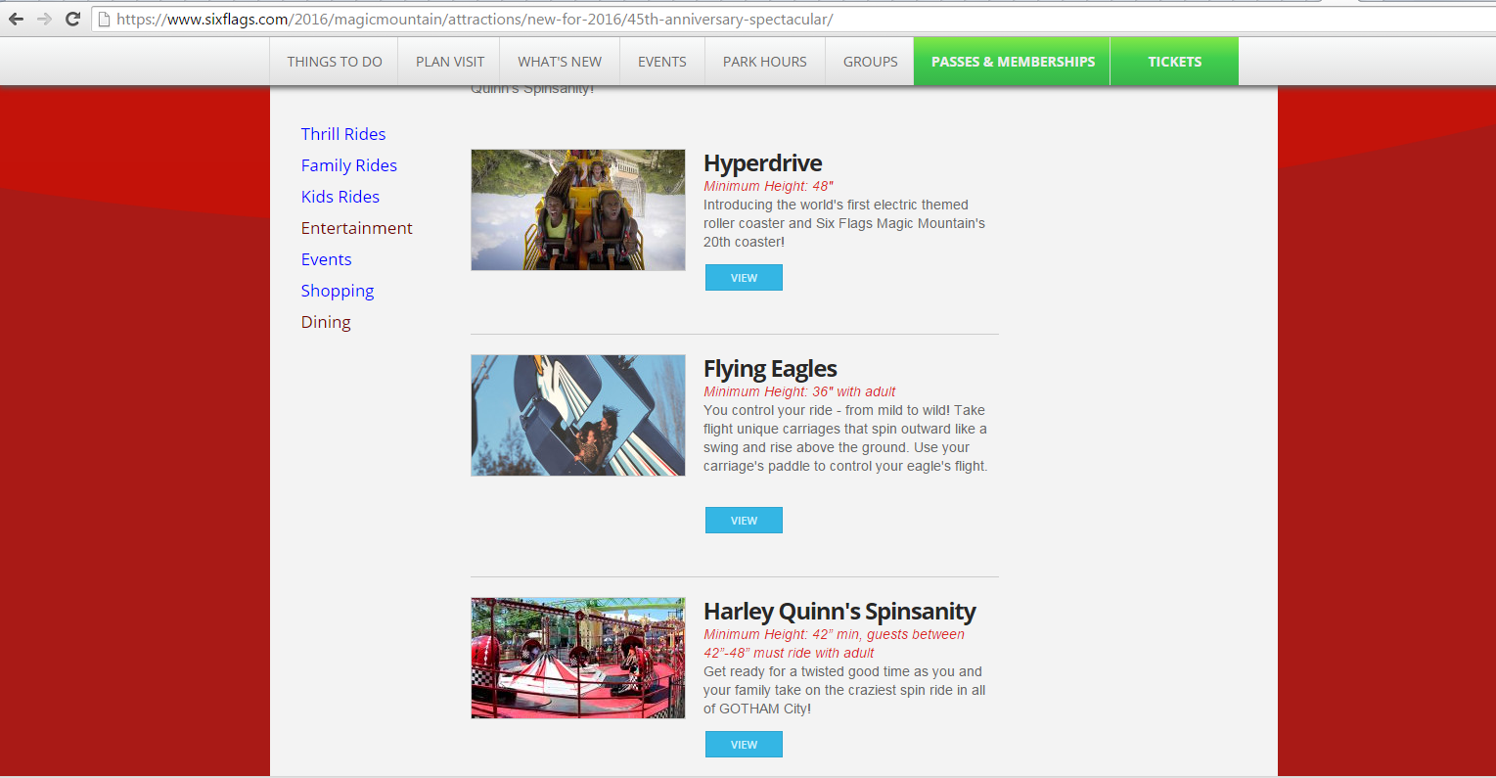Click the green Passes & Memberships button
This screenshot has height=778, width=1496.
[x=1013, y=62]
